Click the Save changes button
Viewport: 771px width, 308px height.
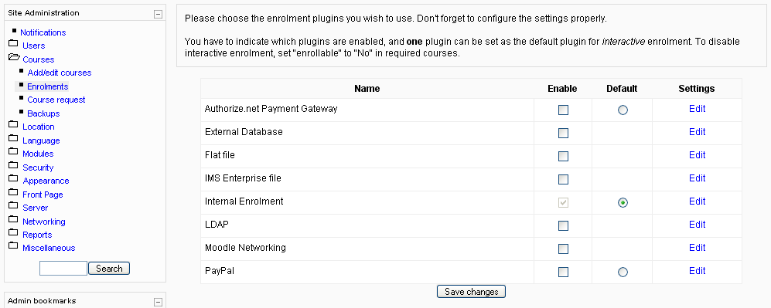coord(471,292)
